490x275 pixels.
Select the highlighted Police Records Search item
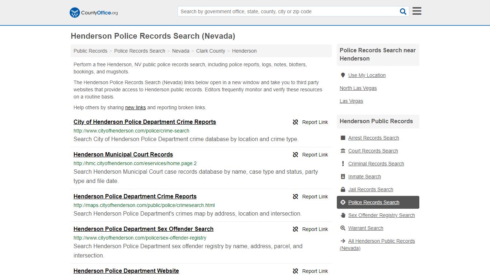(378, 202)
